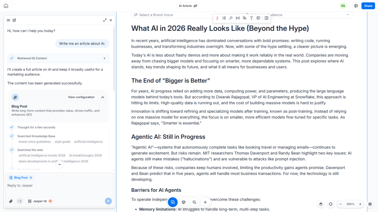The width and height of the screenshot is (378, 212).
Task: Attach a file with the paperclip icon
Action: [11, 201]
